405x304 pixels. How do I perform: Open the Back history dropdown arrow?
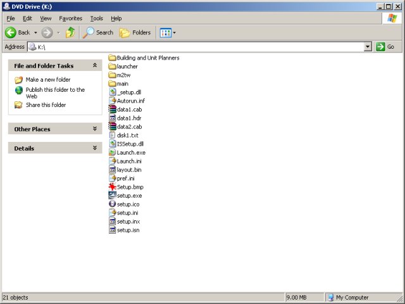(x=35, y=32)
